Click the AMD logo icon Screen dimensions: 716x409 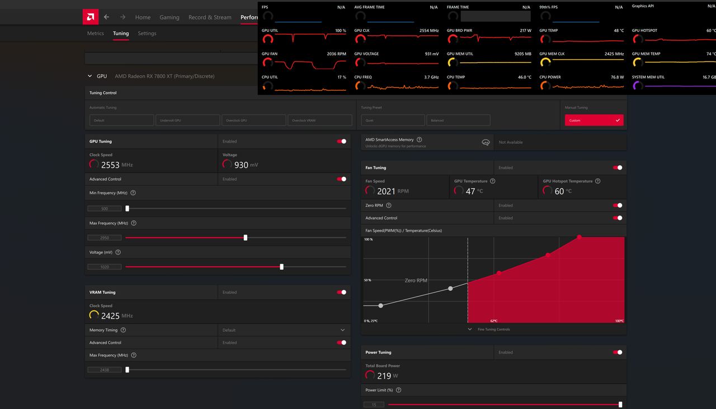[x=91, y=17]
